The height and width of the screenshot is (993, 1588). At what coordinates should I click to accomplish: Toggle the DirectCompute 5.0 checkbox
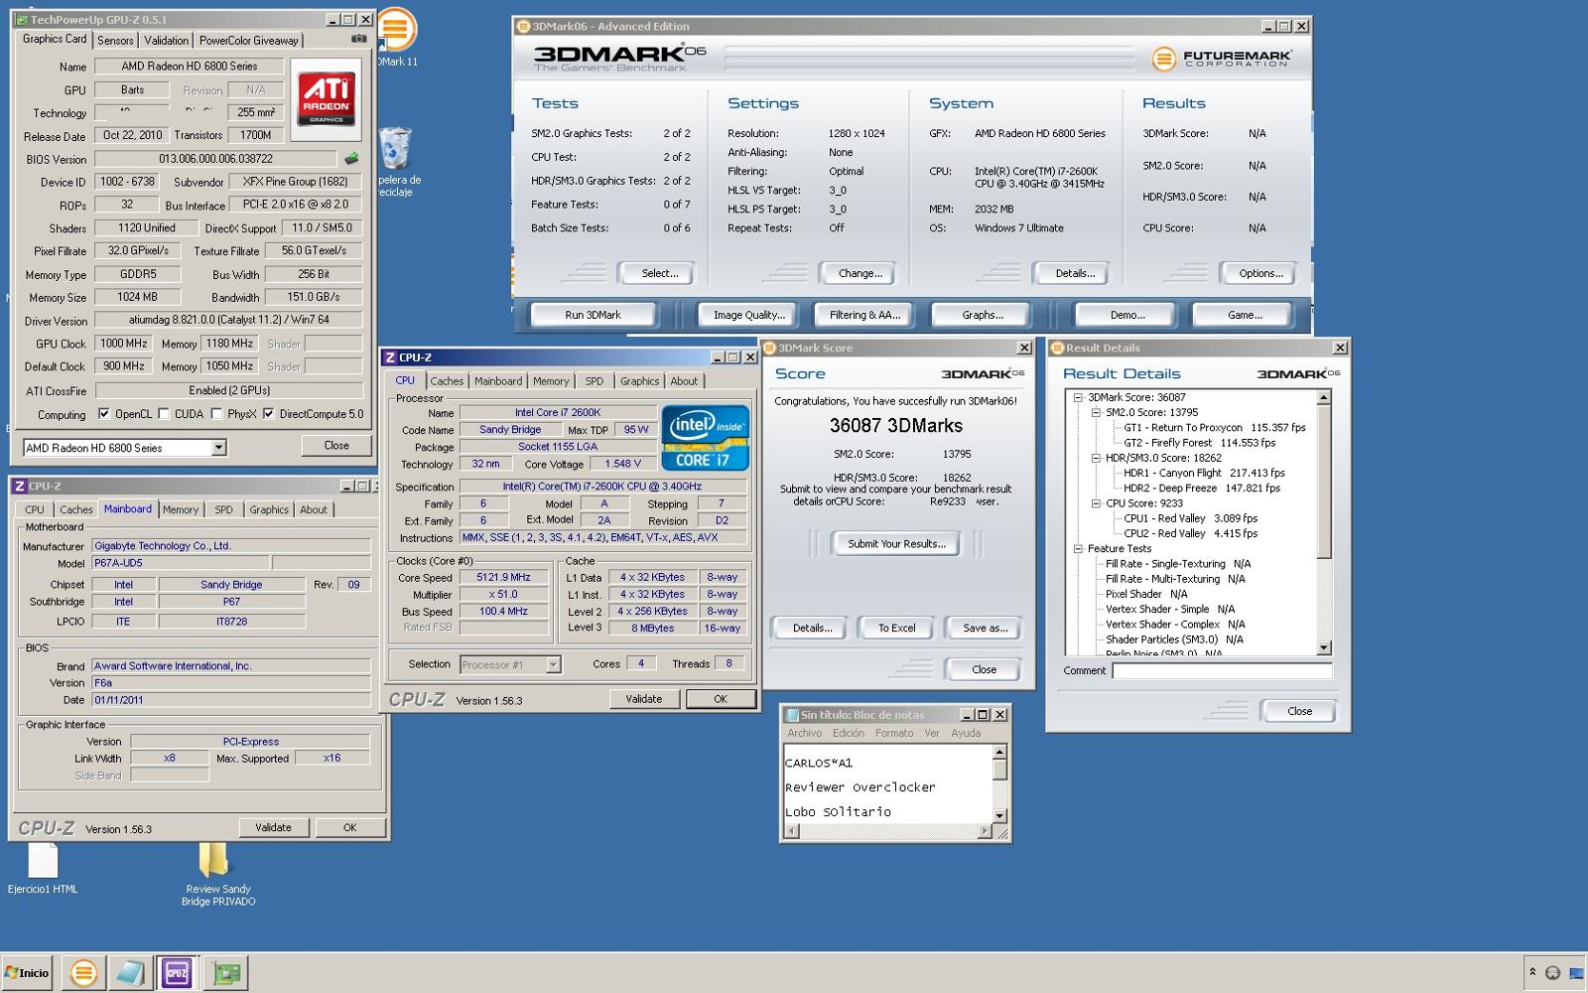pos(268,414)
